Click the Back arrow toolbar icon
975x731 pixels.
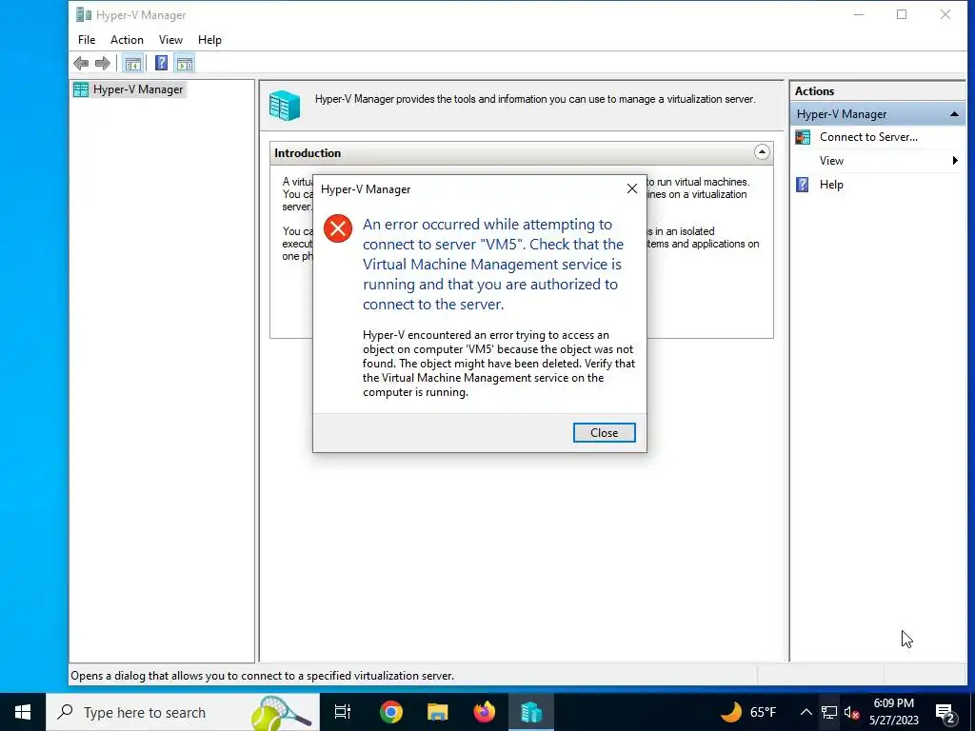(x=81, y=63)
